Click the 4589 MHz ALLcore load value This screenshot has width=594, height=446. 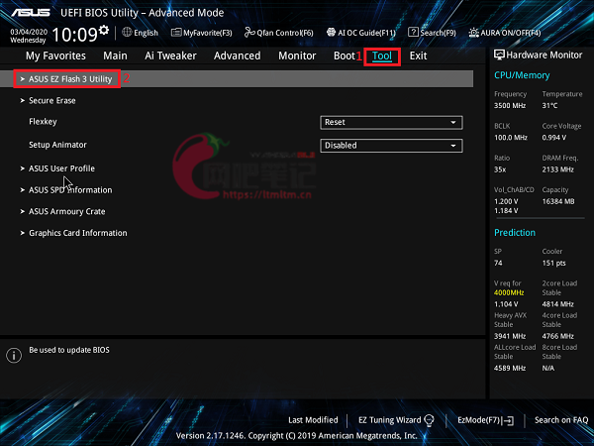pyautogui.click(x=510, y=368)
